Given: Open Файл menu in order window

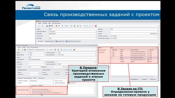Looking at the screenshot, I should click(40, 23).
